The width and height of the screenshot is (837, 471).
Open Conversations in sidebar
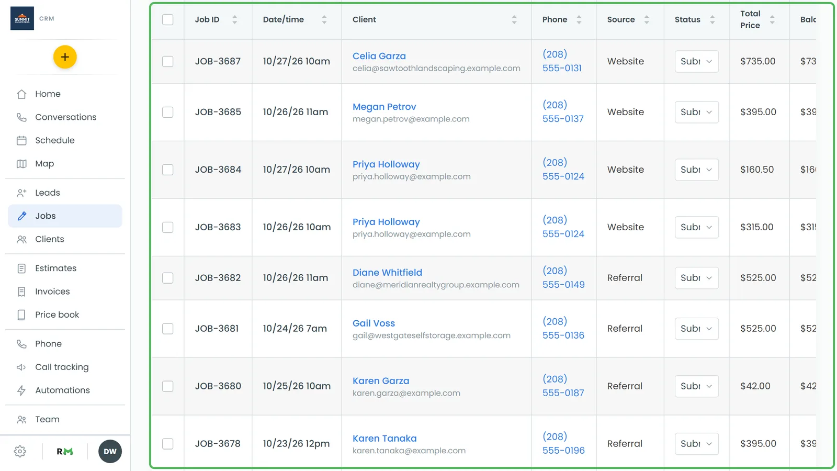[x=65, y=117]
